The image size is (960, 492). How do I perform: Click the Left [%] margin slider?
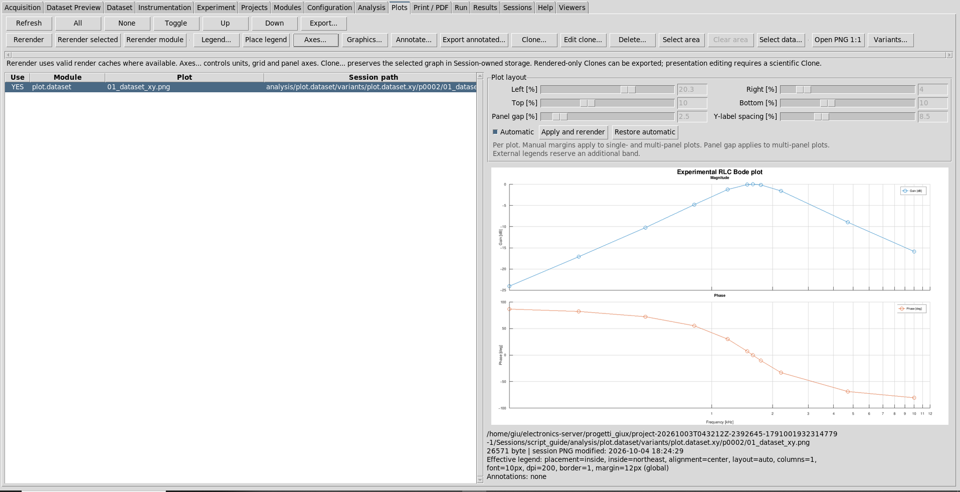607,89
